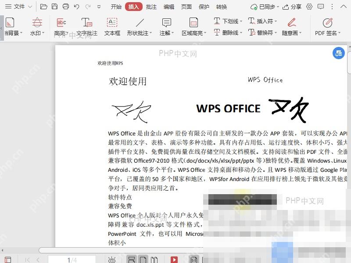Open the hamburger 文件 menu icon
The height and width of the screenshot is (263, 351).
[8, 7]
